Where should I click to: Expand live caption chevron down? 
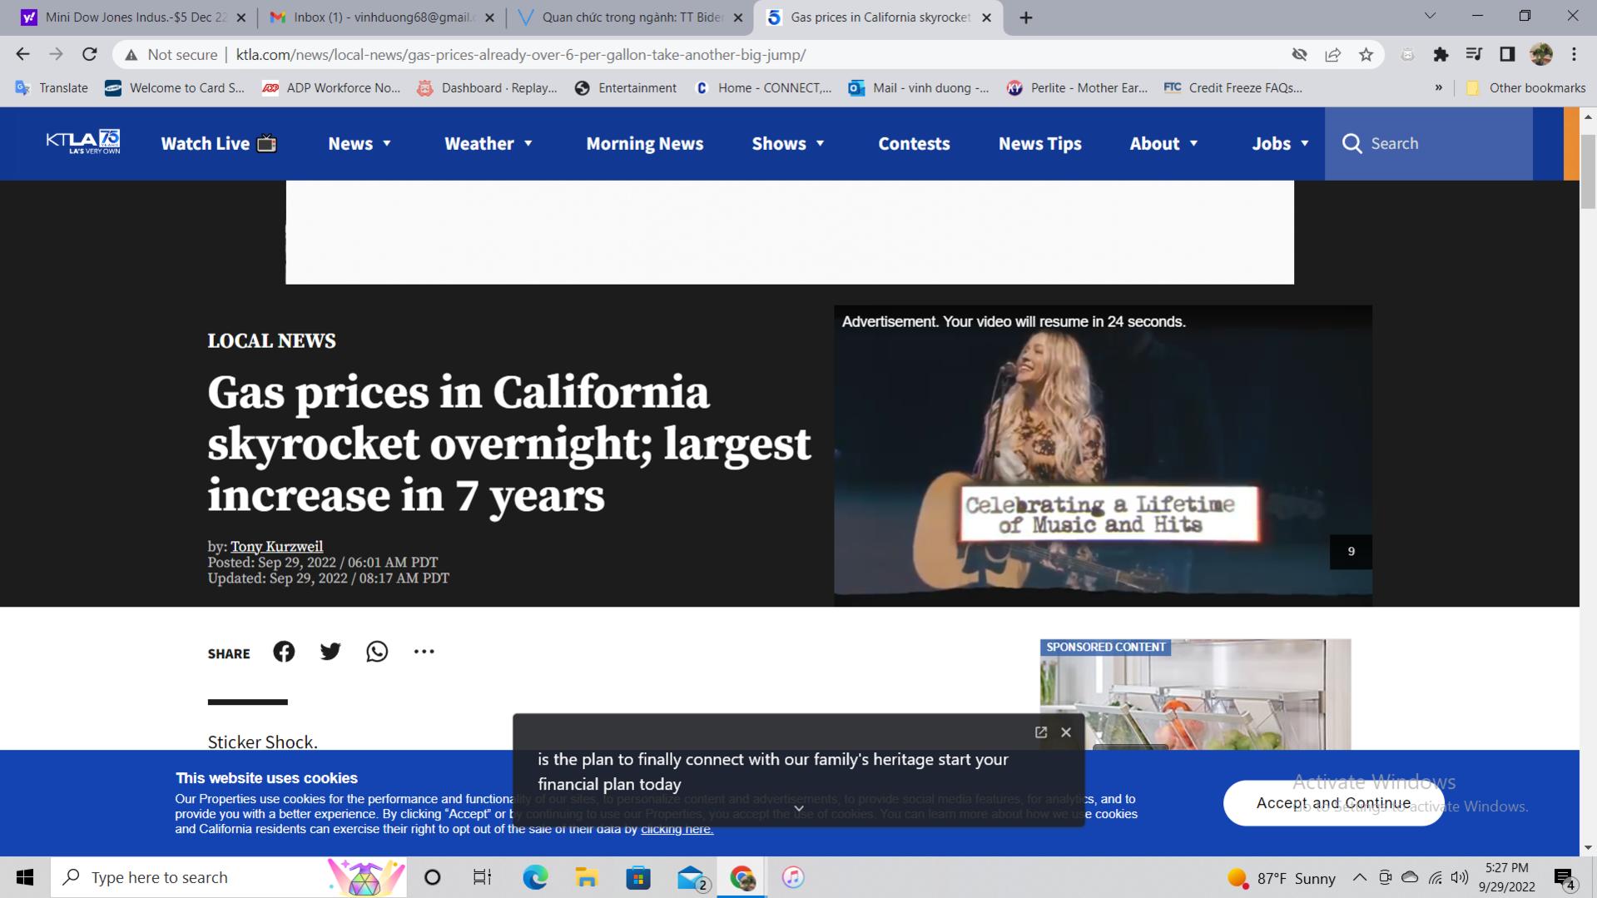(x=798, y=809)
